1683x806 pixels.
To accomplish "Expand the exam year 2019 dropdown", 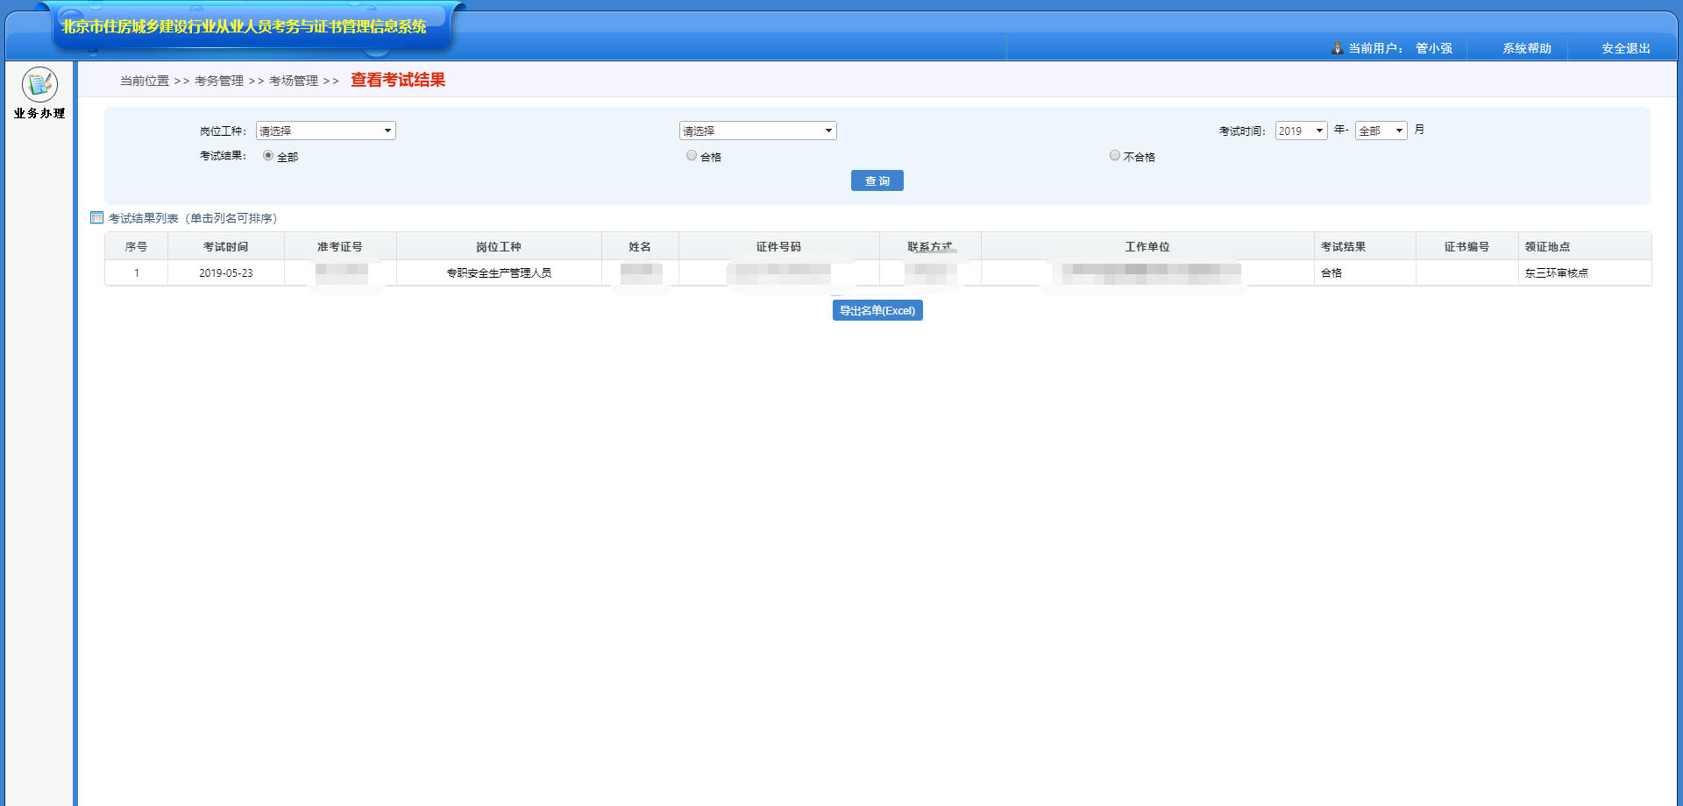I will (1301, 131).
